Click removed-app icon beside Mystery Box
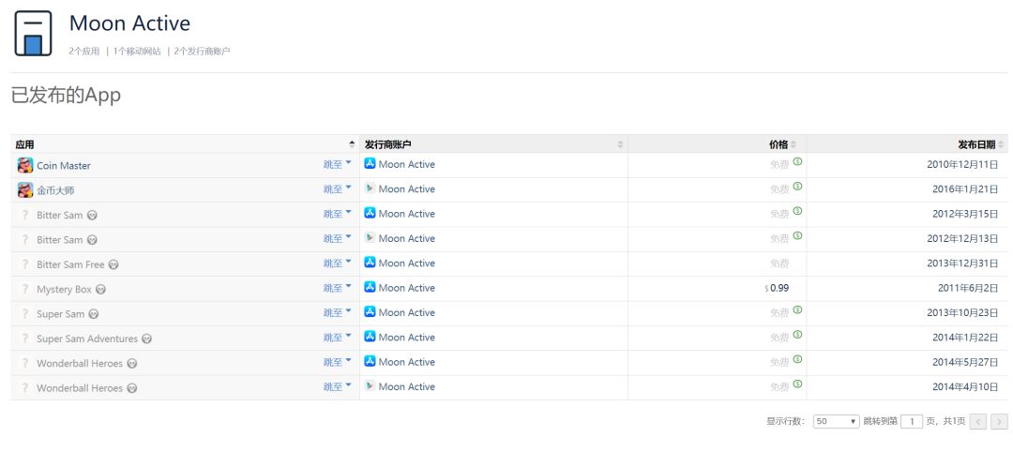This screenshot has height=452, width=1013. (x=100, y=290)
